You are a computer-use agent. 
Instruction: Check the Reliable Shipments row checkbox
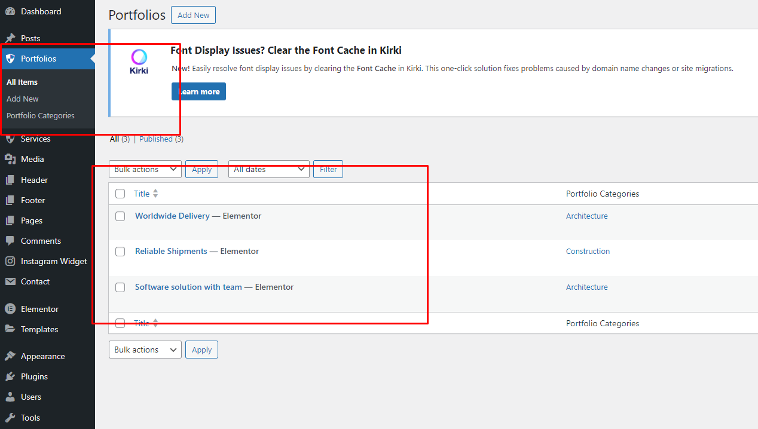click(x=120, y=252)
